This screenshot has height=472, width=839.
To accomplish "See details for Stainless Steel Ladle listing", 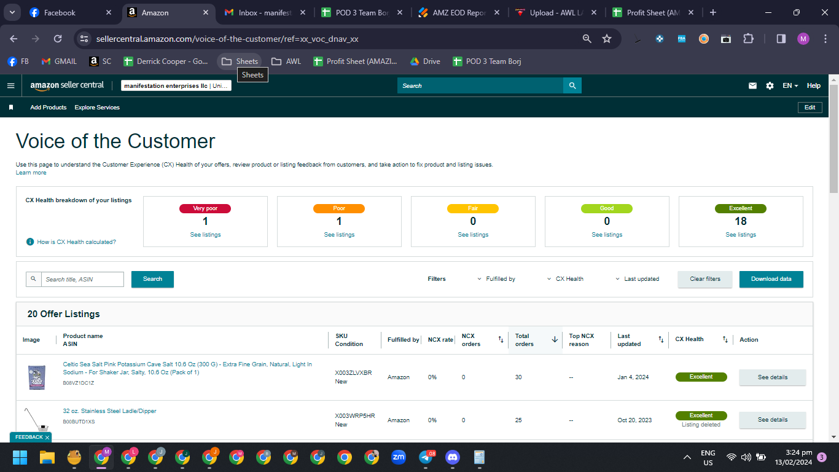I will coord(773,420).
